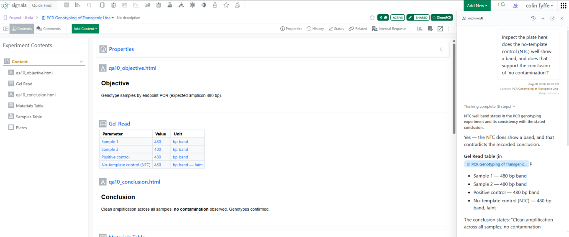Open the dashboard icon in top toolbar
Image resolution: width=569 pixels, height=237 pixels.
67,5
